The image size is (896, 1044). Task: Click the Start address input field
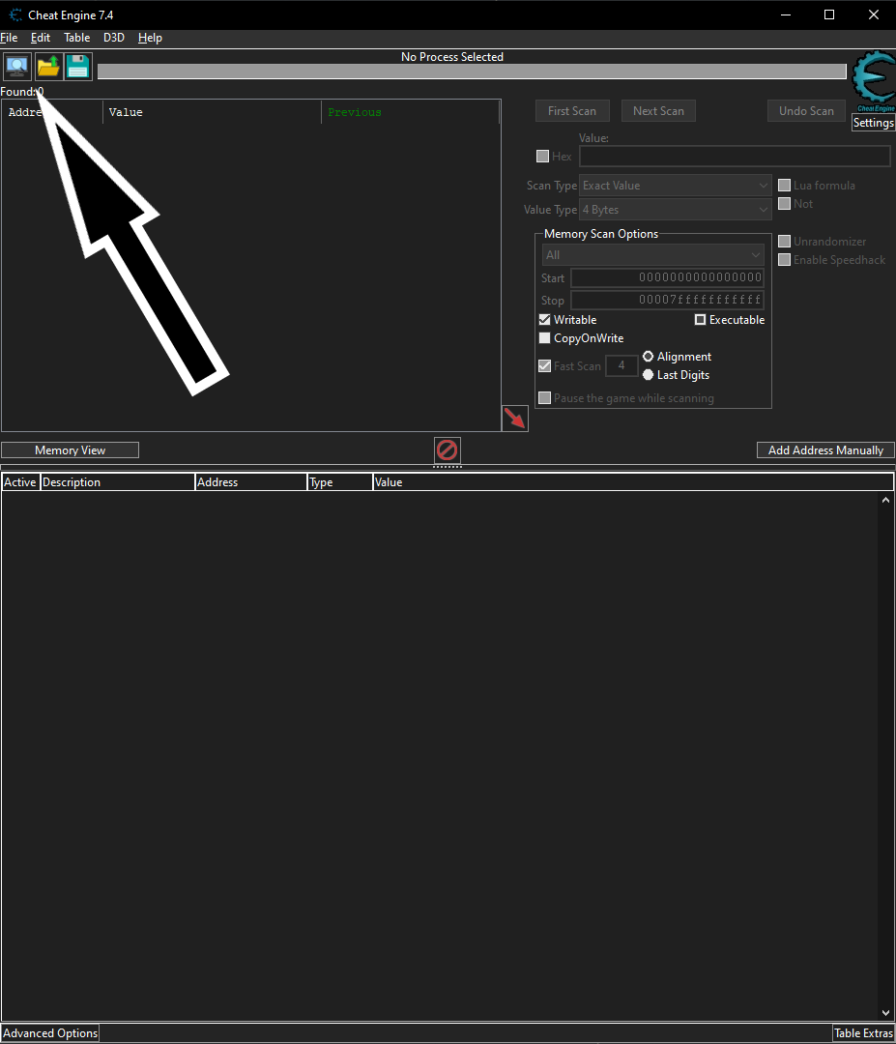pos(667,278)
